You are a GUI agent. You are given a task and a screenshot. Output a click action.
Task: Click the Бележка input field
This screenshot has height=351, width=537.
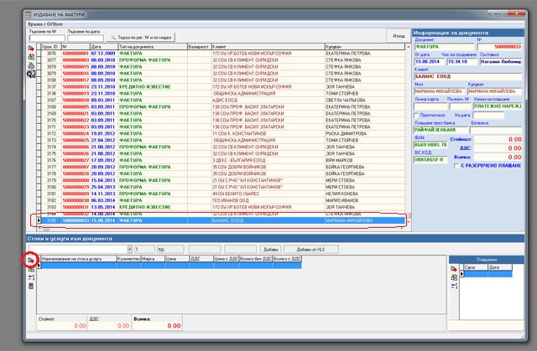click(496, 130)
